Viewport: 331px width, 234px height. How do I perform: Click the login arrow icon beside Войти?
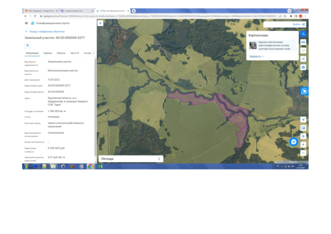point(303,25)
